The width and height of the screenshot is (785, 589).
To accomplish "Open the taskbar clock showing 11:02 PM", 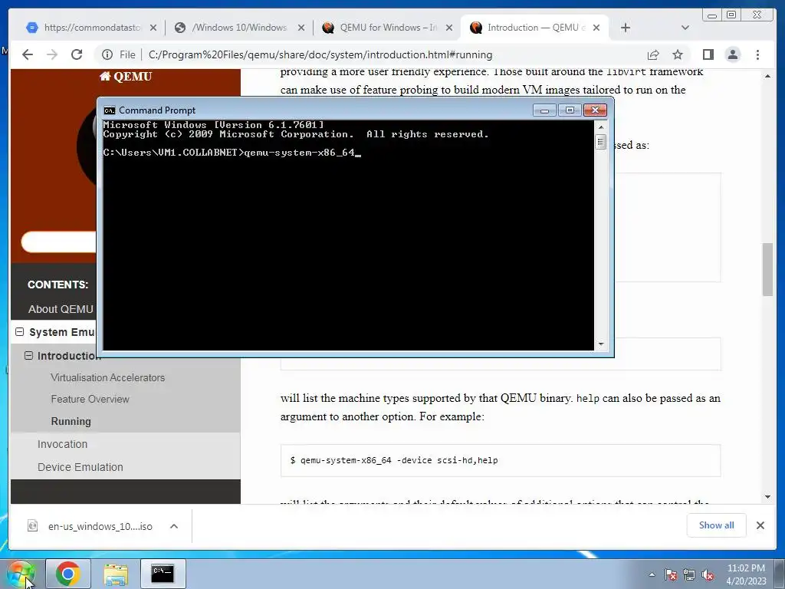I will 746,574.
